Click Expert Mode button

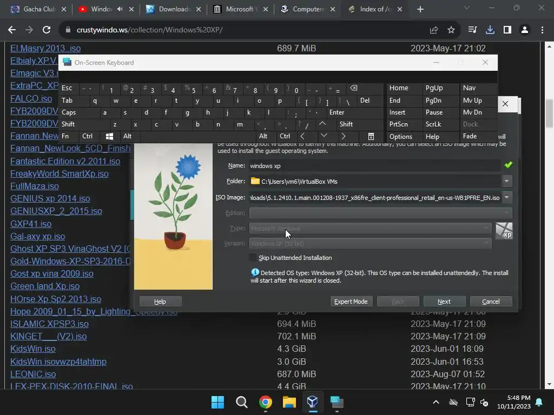coord(351,302)
